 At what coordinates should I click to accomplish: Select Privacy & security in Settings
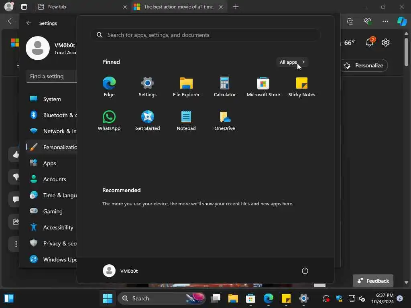[51, 243]
